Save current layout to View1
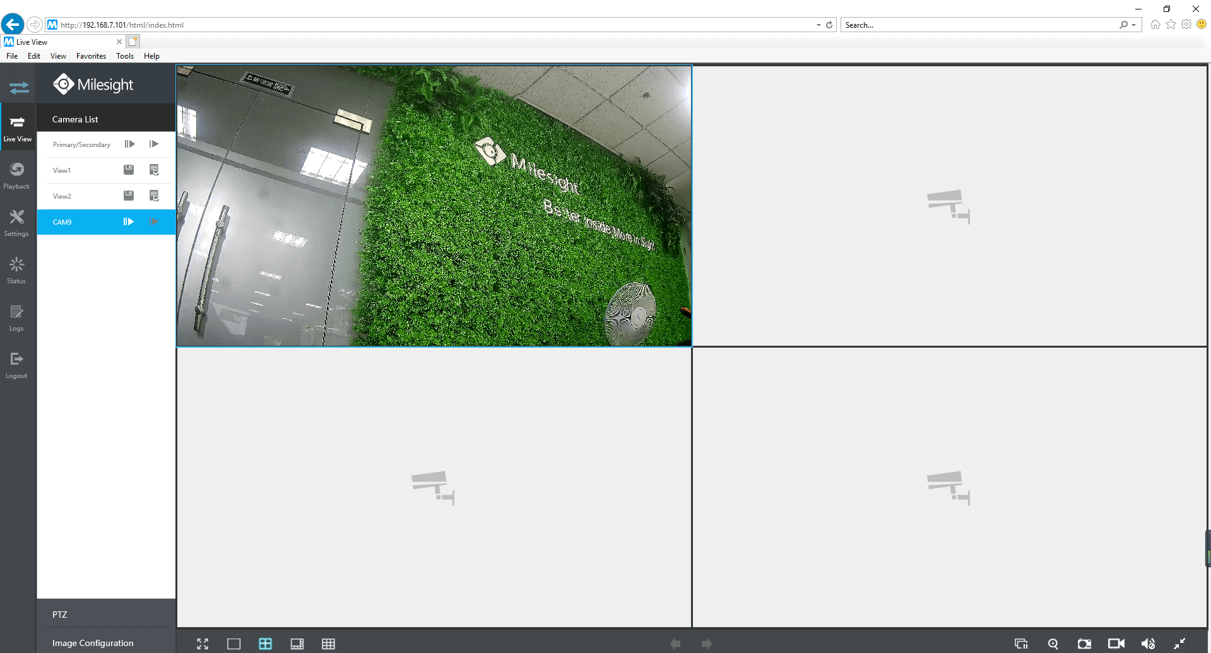 point(129,170)
